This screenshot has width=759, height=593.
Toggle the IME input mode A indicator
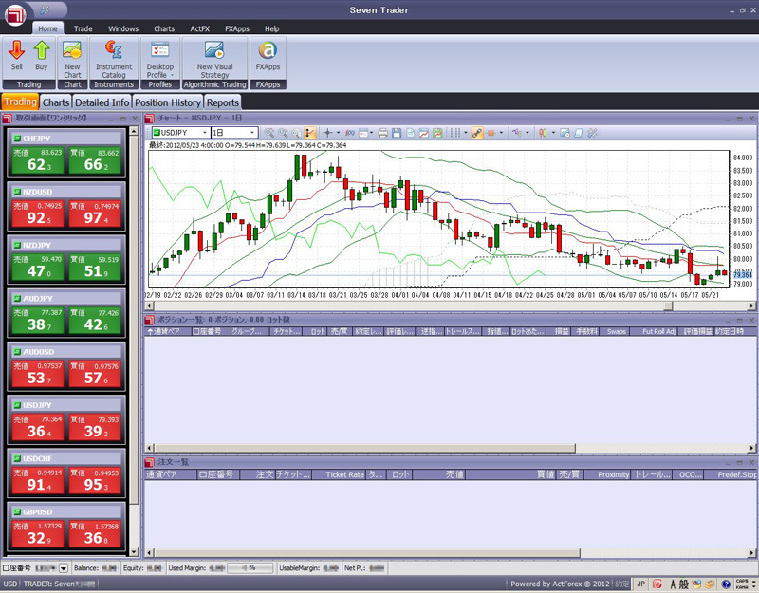[x=673, y=584]
